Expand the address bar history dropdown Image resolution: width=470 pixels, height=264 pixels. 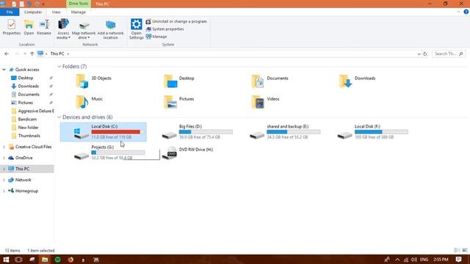419,54
